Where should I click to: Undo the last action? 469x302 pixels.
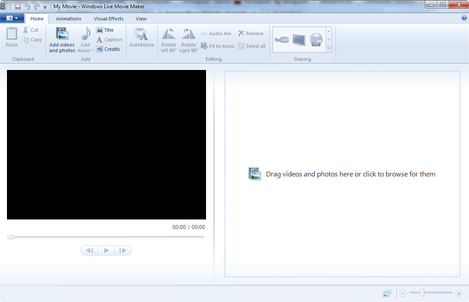[x=27, y=7]
